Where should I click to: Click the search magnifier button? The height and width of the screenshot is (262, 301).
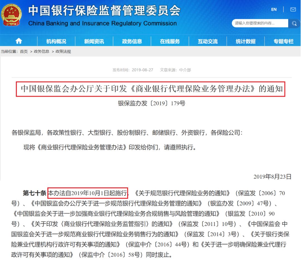tap(294, 23)
